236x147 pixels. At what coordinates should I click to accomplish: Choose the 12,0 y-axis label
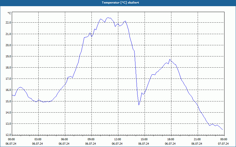9,135
